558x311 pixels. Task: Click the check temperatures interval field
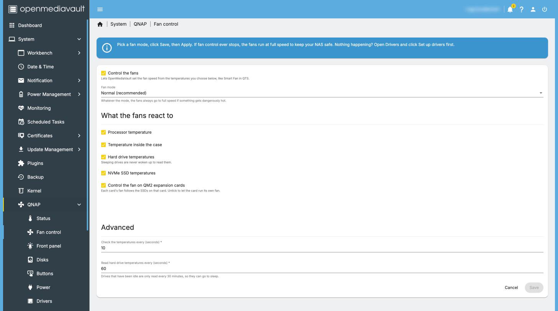click(x=322, y=248)
